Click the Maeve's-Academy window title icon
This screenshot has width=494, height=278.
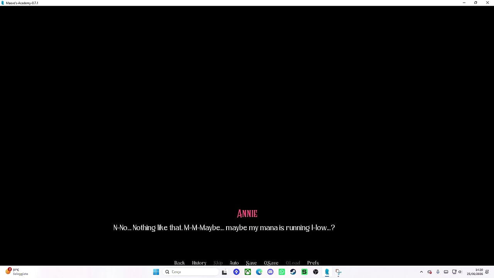point(3,3)
